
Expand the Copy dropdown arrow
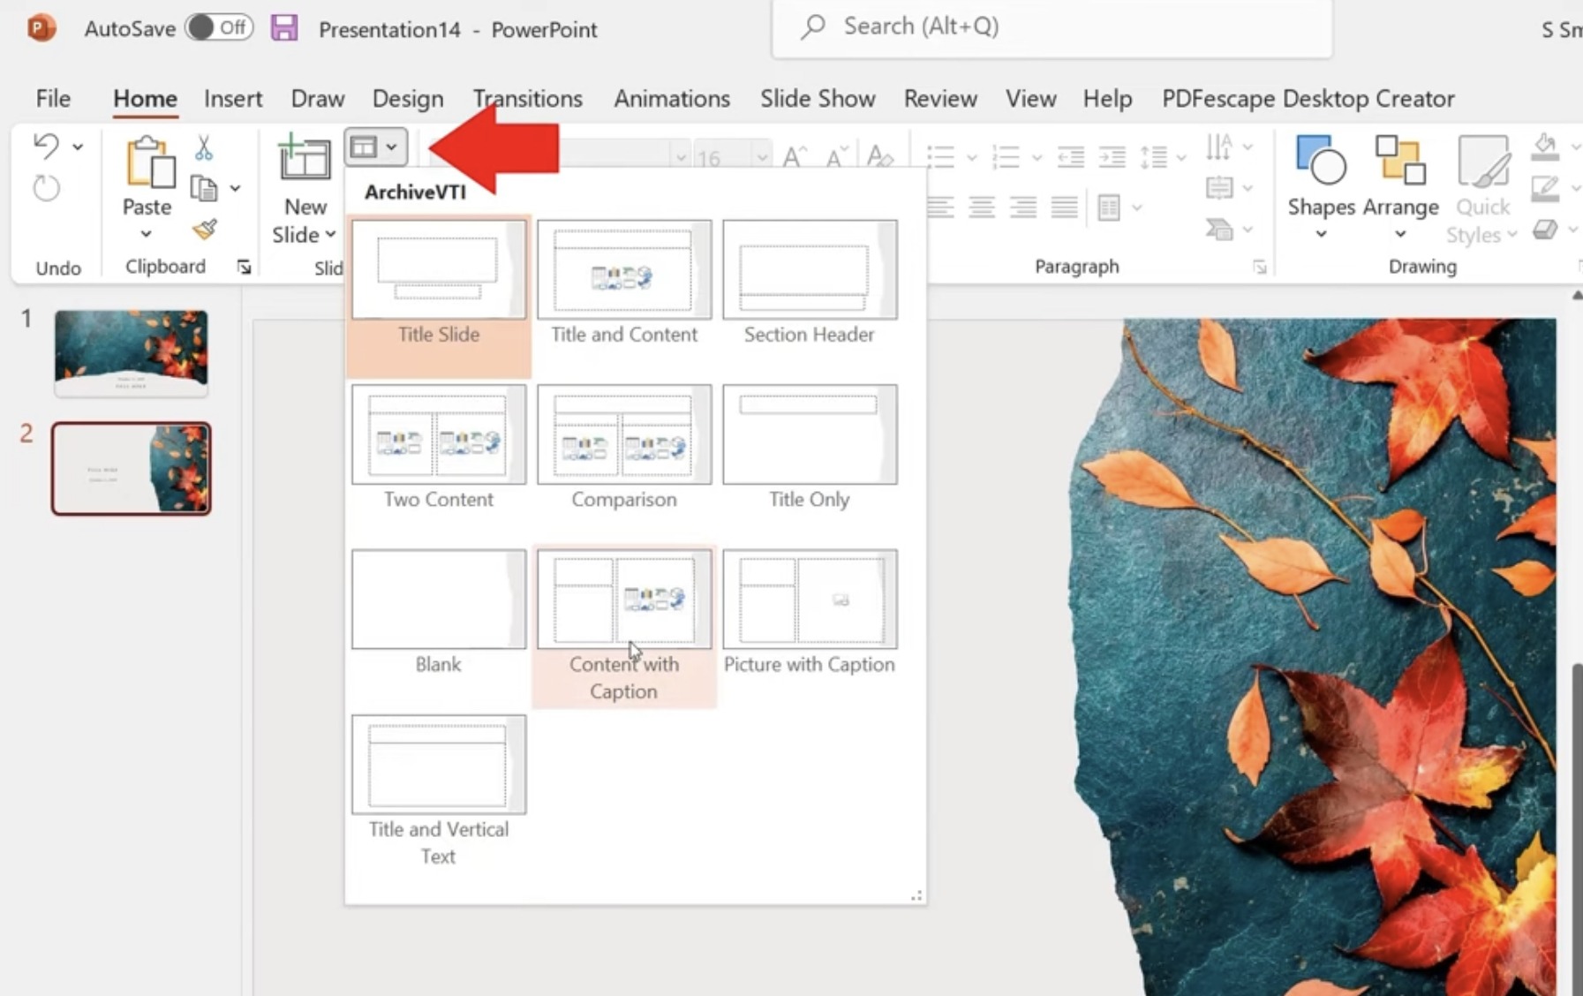235,188
